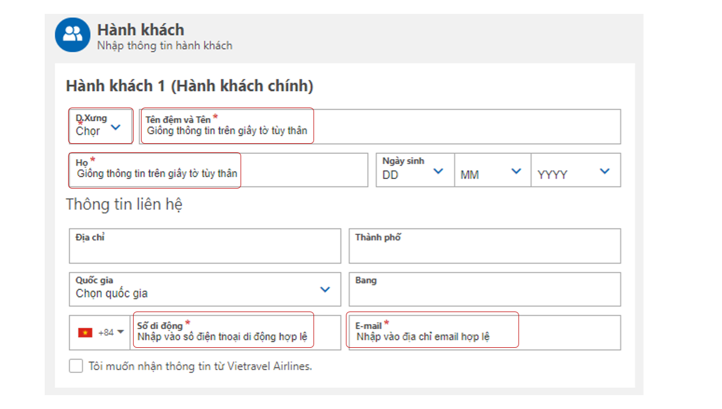This screenshot has height=409, width=722.
Task: Expand the YYYY birth year dropdown
Action: (x=604, y=171)
